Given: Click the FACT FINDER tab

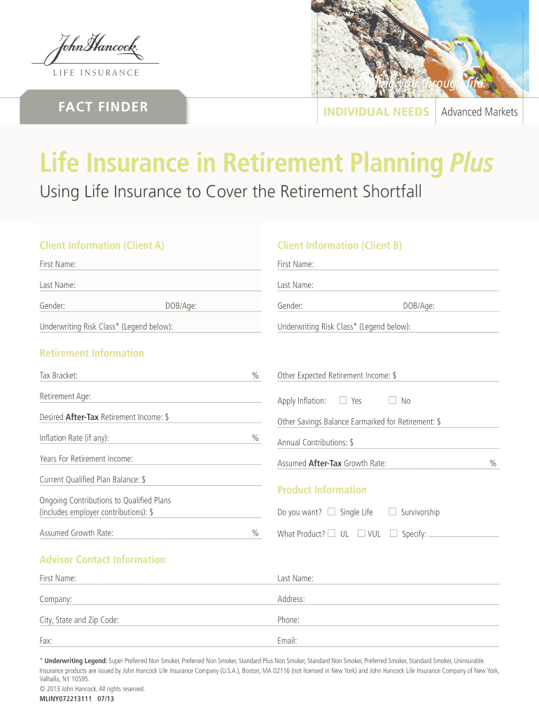Looking at the screenshot, I should (x=104, y=107).
